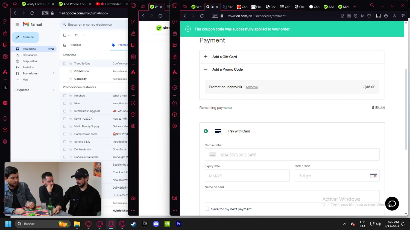
Task: Open Twitch in checkout window sidebar
Action: point(175,45)
